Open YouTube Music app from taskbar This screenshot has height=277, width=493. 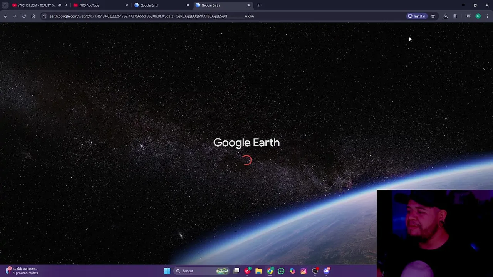[248, 271]
